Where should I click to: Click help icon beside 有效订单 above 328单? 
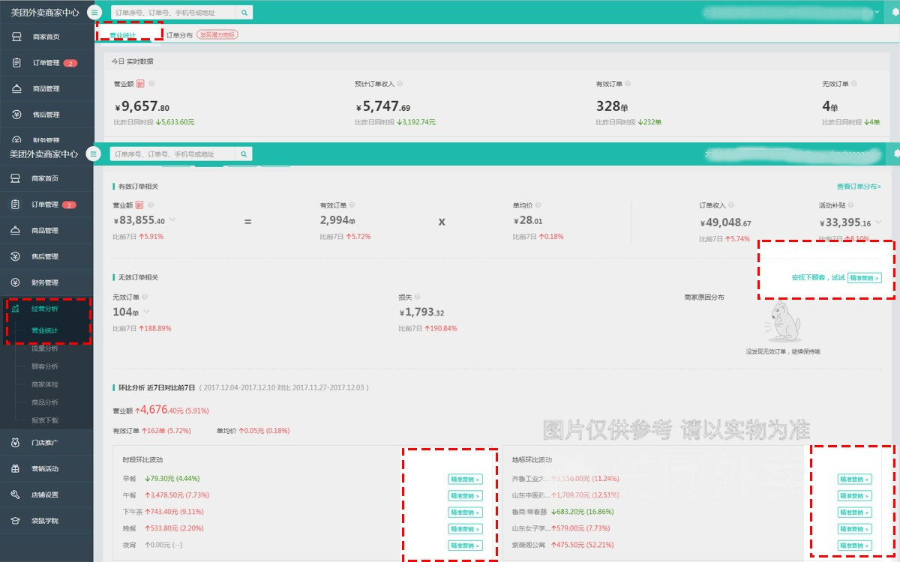click(x=628, y=84)
